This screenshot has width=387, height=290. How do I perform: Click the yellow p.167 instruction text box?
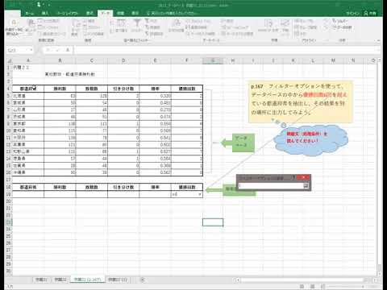pos(301,101)
